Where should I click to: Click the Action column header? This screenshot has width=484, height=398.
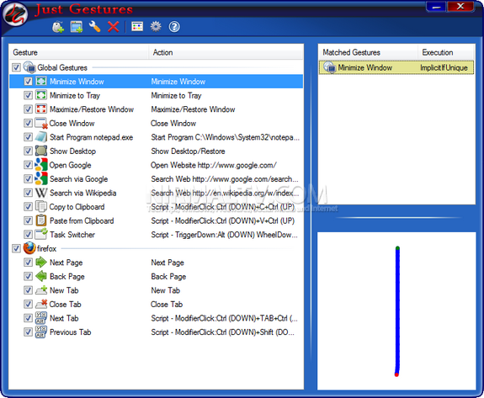click(226, 52)
